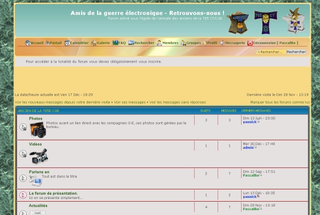Open Le forum de présentation
The width and height of the screenshot is (320, 215).
click(x=53, y=193)
